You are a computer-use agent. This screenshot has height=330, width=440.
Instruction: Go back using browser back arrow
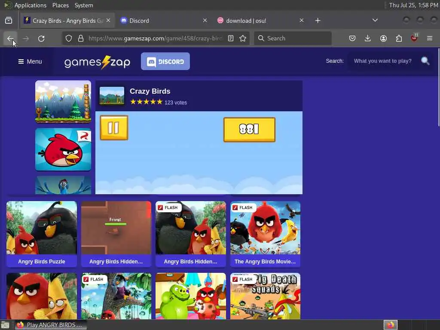(x=10, y=38)
